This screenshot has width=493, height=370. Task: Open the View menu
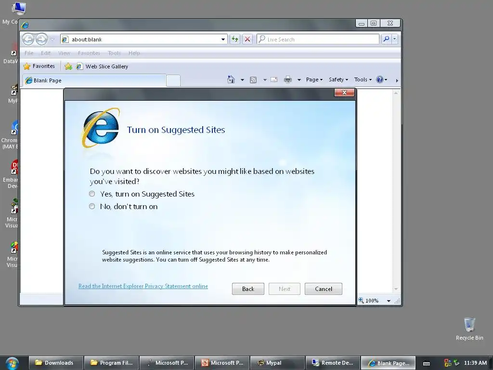(64, 53)
